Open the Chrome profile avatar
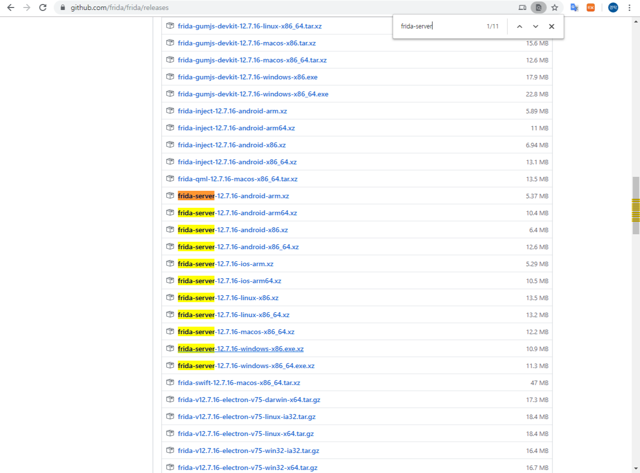This screenshot has height=473, width=640. tap(613, 7)
